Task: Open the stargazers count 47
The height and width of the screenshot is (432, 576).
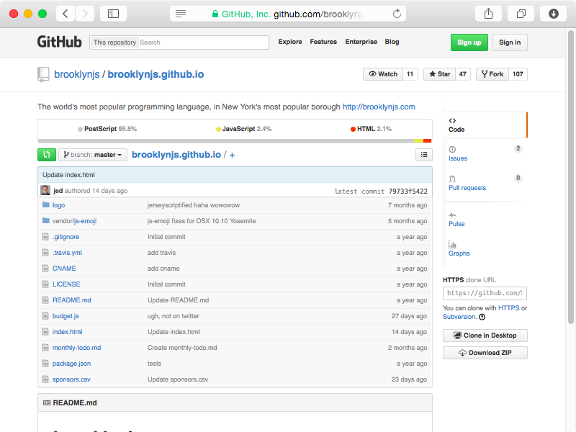Action: 463,74
